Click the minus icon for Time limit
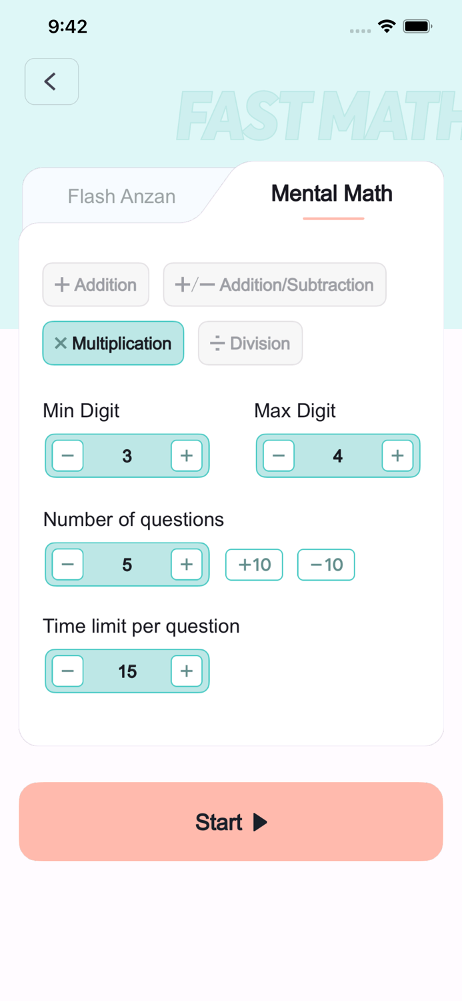 [67, 671]
